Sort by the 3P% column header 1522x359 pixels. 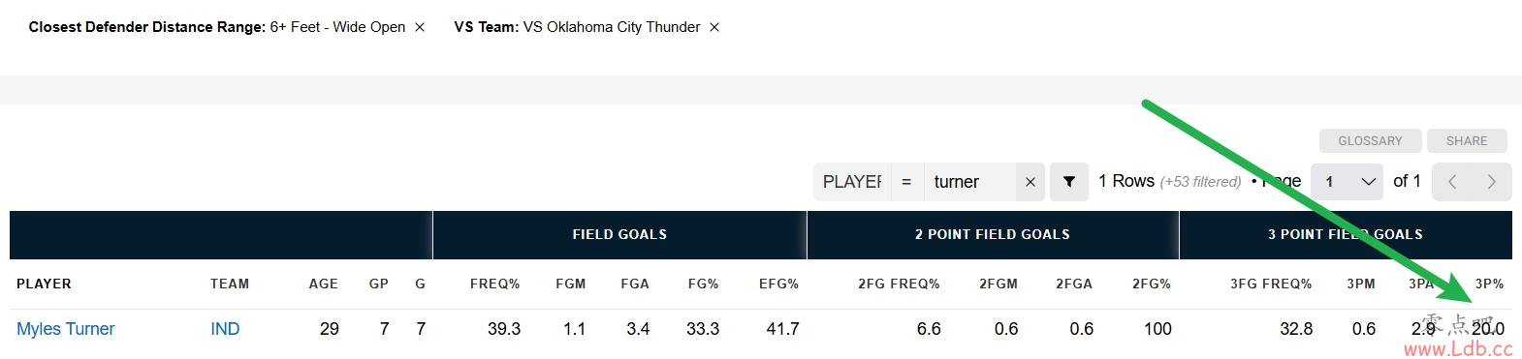pos(1489,284)
